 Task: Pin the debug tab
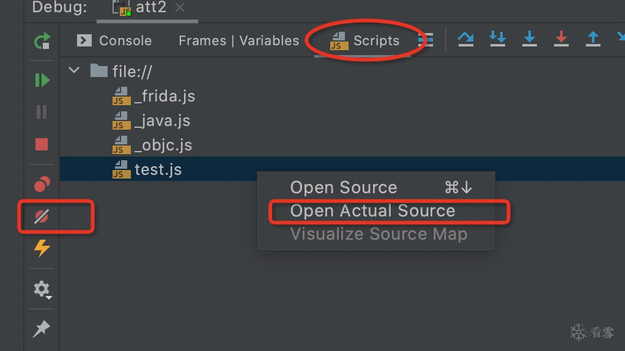pos(42,329)
